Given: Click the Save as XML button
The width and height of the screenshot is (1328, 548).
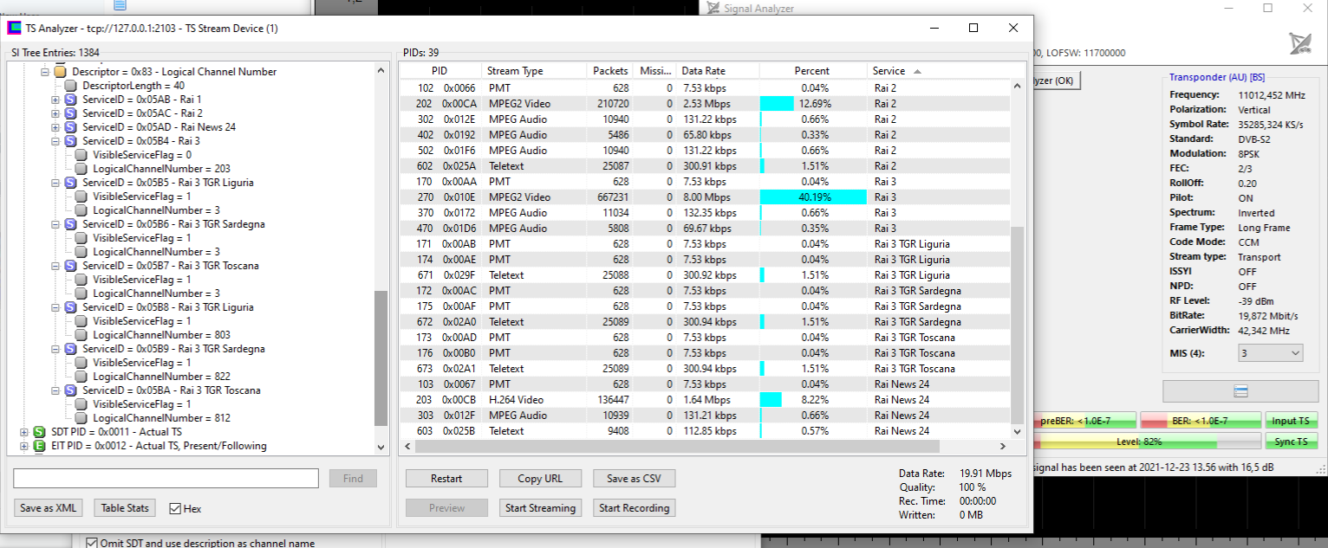Looking at the screenshot, I should (49, 508).
